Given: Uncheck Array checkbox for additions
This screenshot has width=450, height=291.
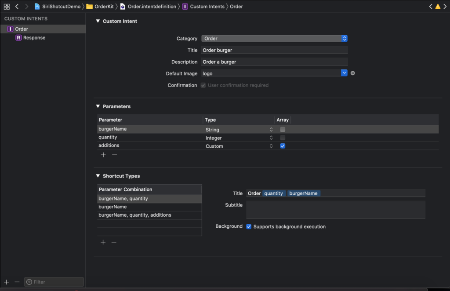Looking at the screenshot, I should tap(283, 146).
